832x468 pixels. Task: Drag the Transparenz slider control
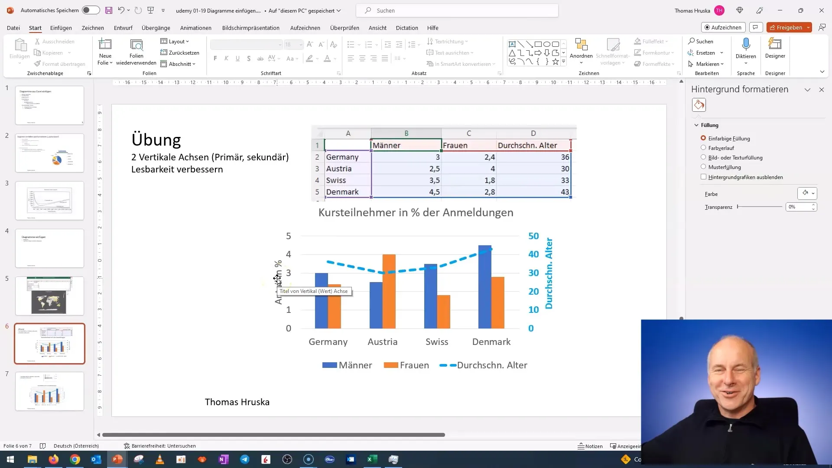point(738,207)
